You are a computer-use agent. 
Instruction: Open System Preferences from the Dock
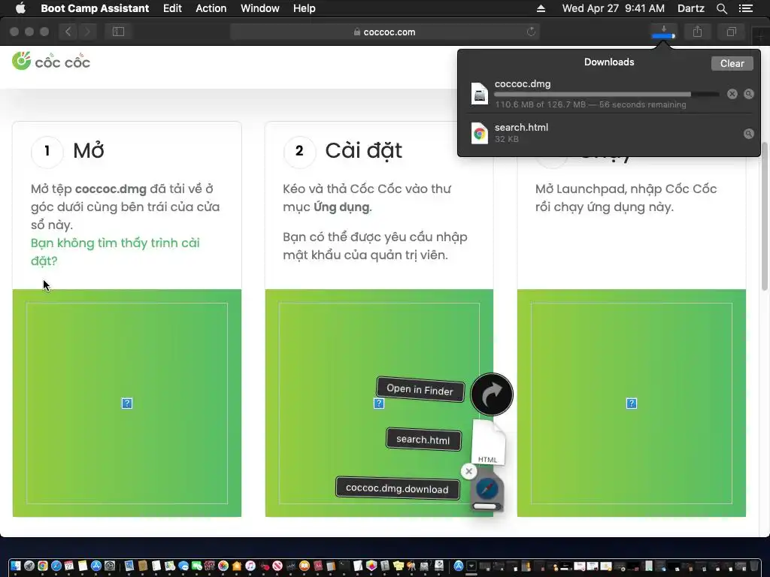pos(110,566)
